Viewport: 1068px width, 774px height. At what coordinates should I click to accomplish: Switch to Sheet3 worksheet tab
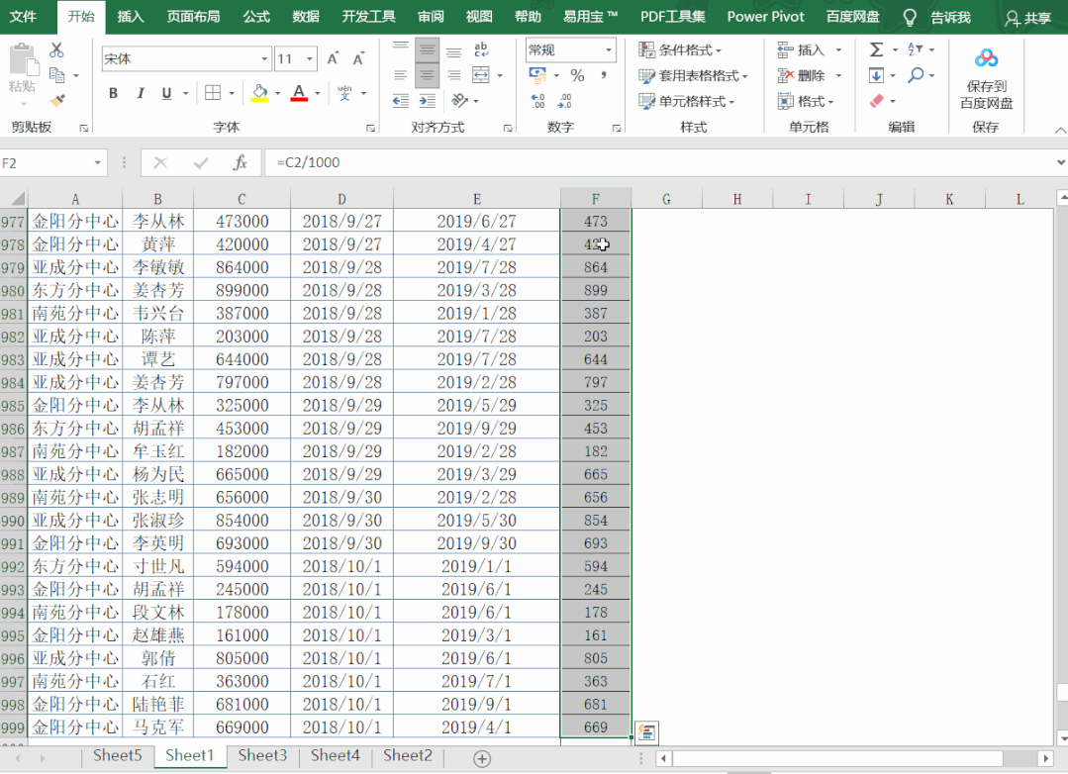[x=262, y=755]
